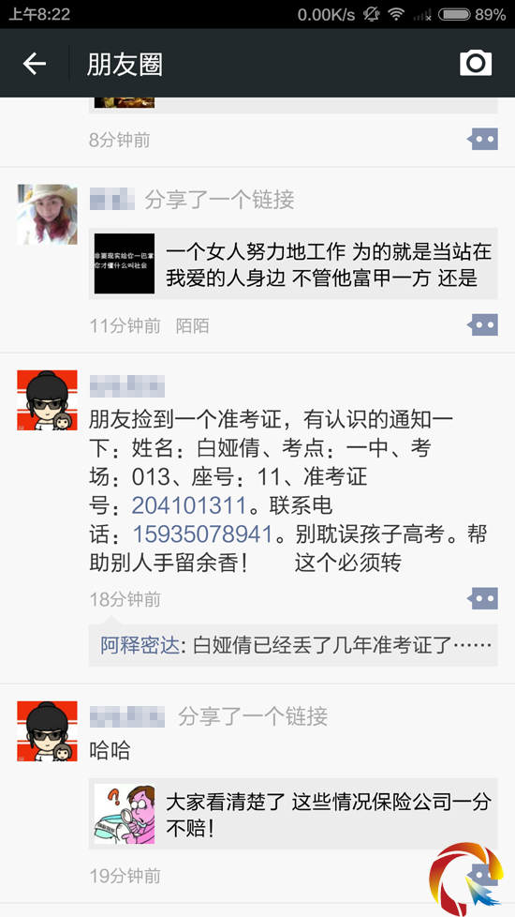Tap the straw hat woman avatar
This screenshot has height=917, width=515.
click(48, 214)
